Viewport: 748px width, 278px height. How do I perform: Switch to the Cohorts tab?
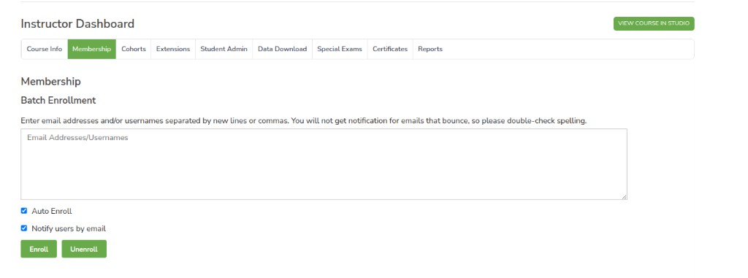(134, 49)
